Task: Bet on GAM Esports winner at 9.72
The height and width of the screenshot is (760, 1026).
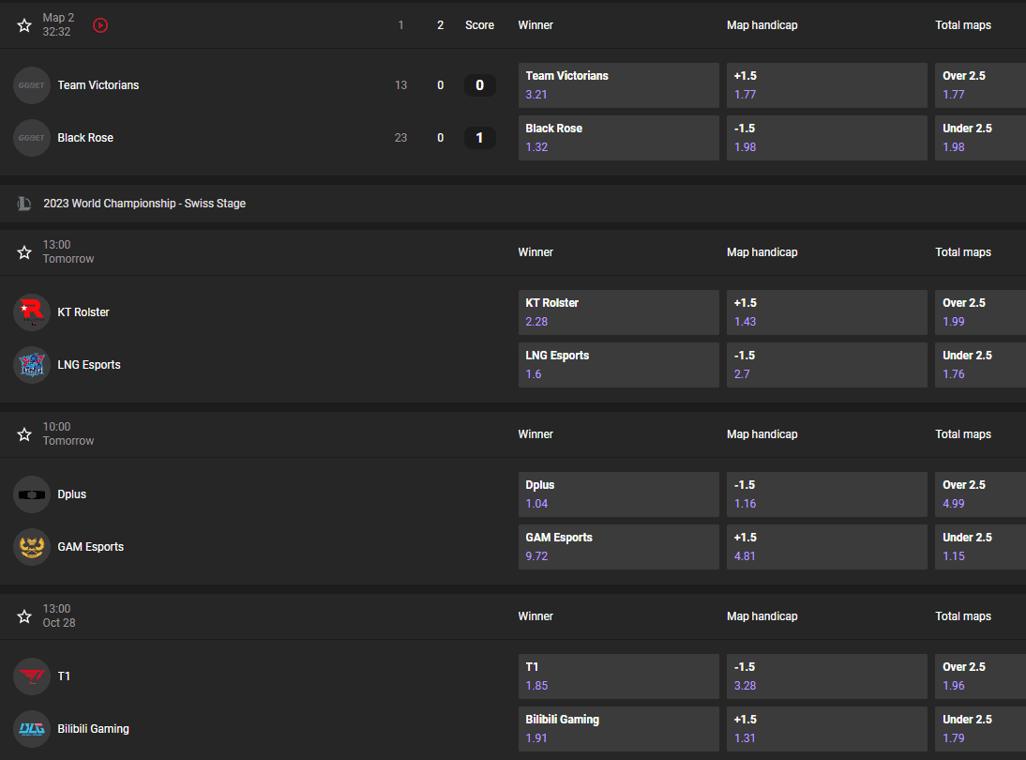Action: point(618,547)
